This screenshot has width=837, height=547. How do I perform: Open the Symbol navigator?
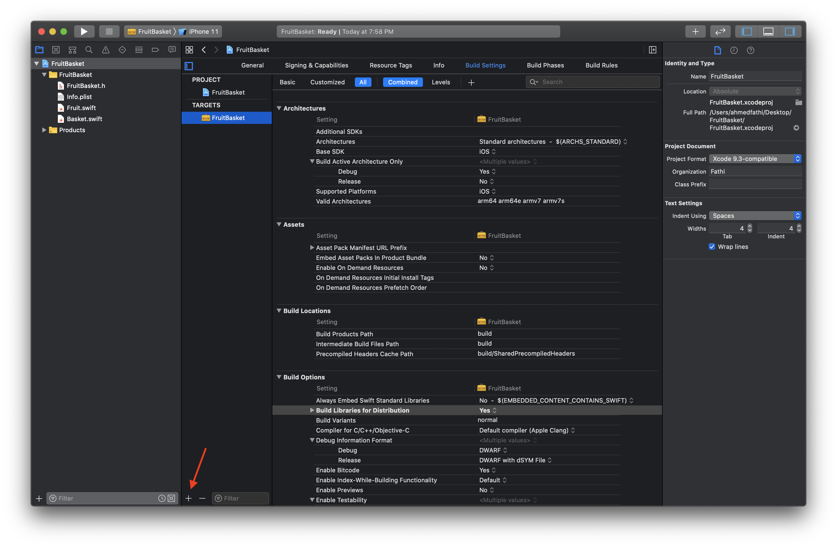[x=73, y=50]
